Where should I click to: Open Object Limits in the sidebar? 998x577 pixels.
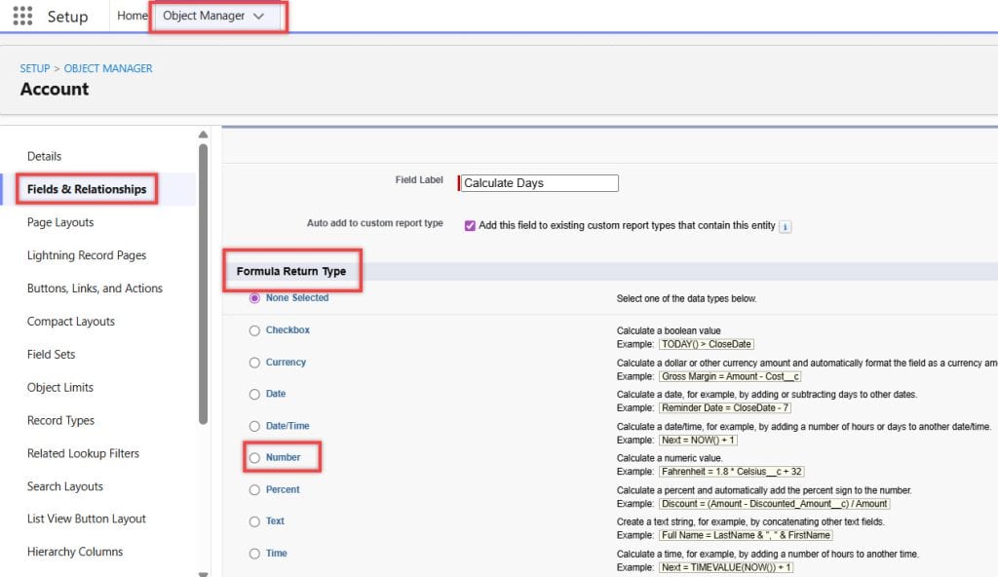[59, 387]
